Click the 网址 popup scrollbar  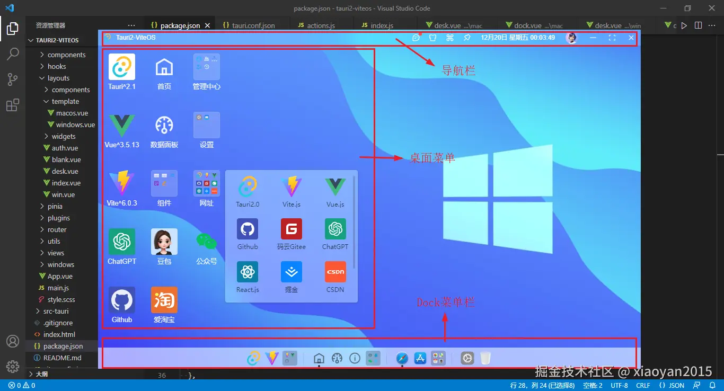pos(354,223)
